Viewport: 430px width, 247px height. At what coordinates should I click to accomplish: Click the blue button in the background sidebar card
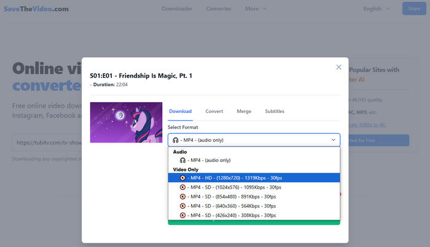(379, 140)
